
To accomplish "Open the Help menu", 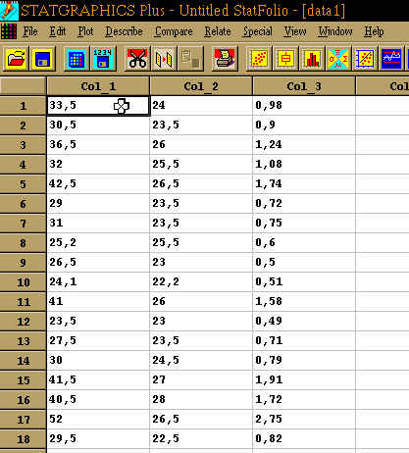I will point(374,31).
